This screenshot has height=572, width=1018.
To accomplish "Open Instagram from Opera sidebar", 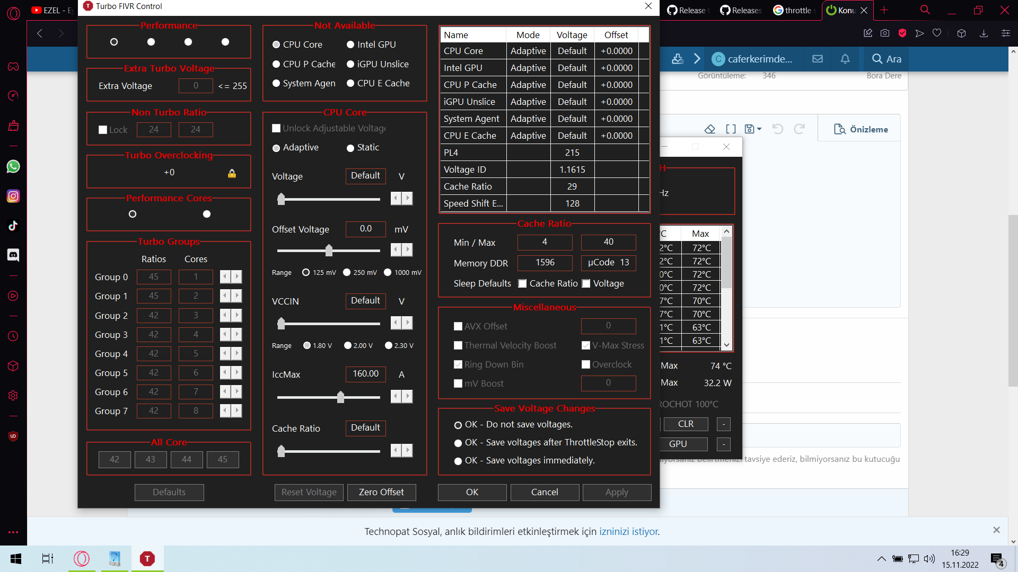I will [13, 196].
